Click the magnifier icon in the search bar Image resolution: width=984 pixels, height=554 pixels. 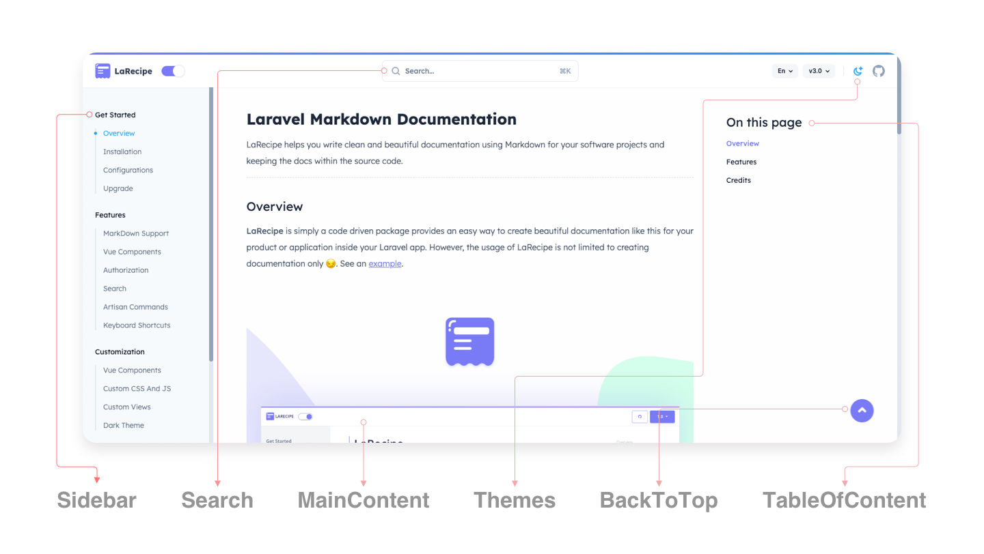(x=396, y=71)
